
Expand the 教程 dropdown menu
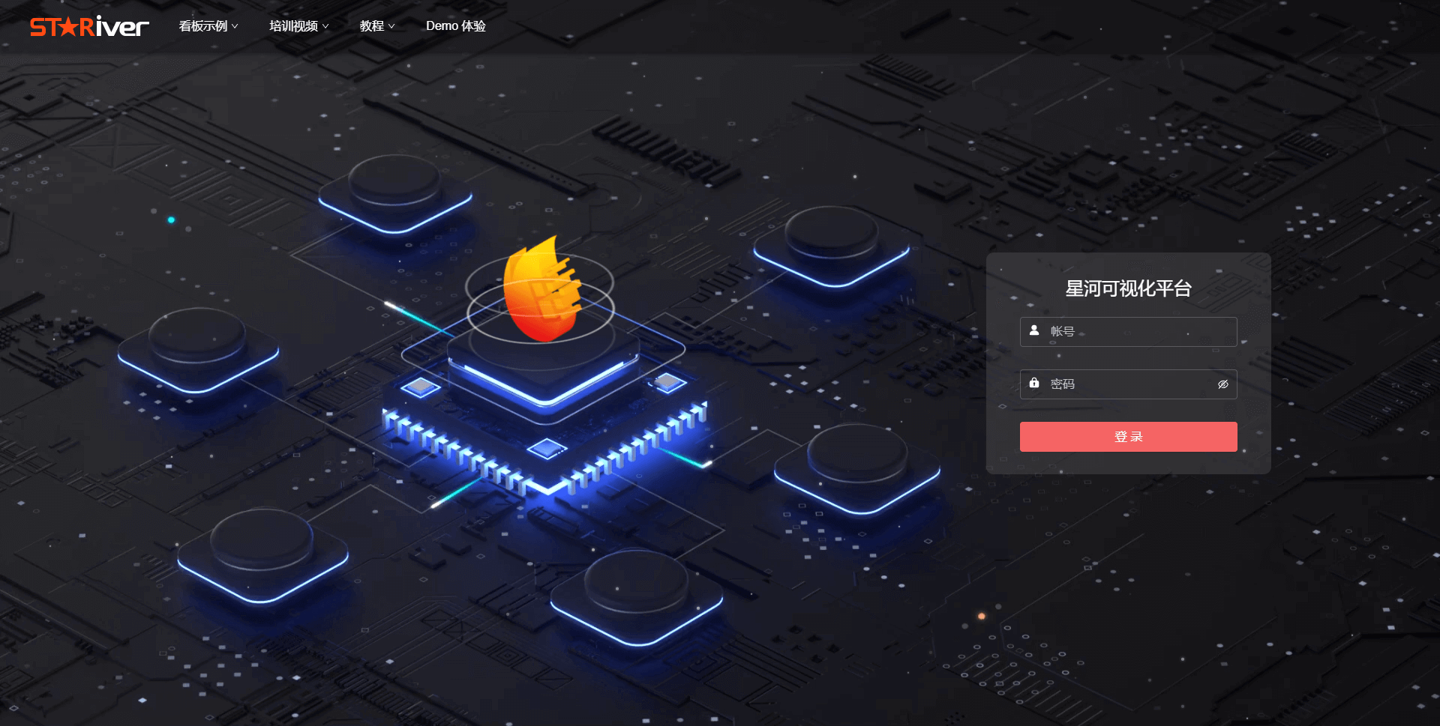376,26
